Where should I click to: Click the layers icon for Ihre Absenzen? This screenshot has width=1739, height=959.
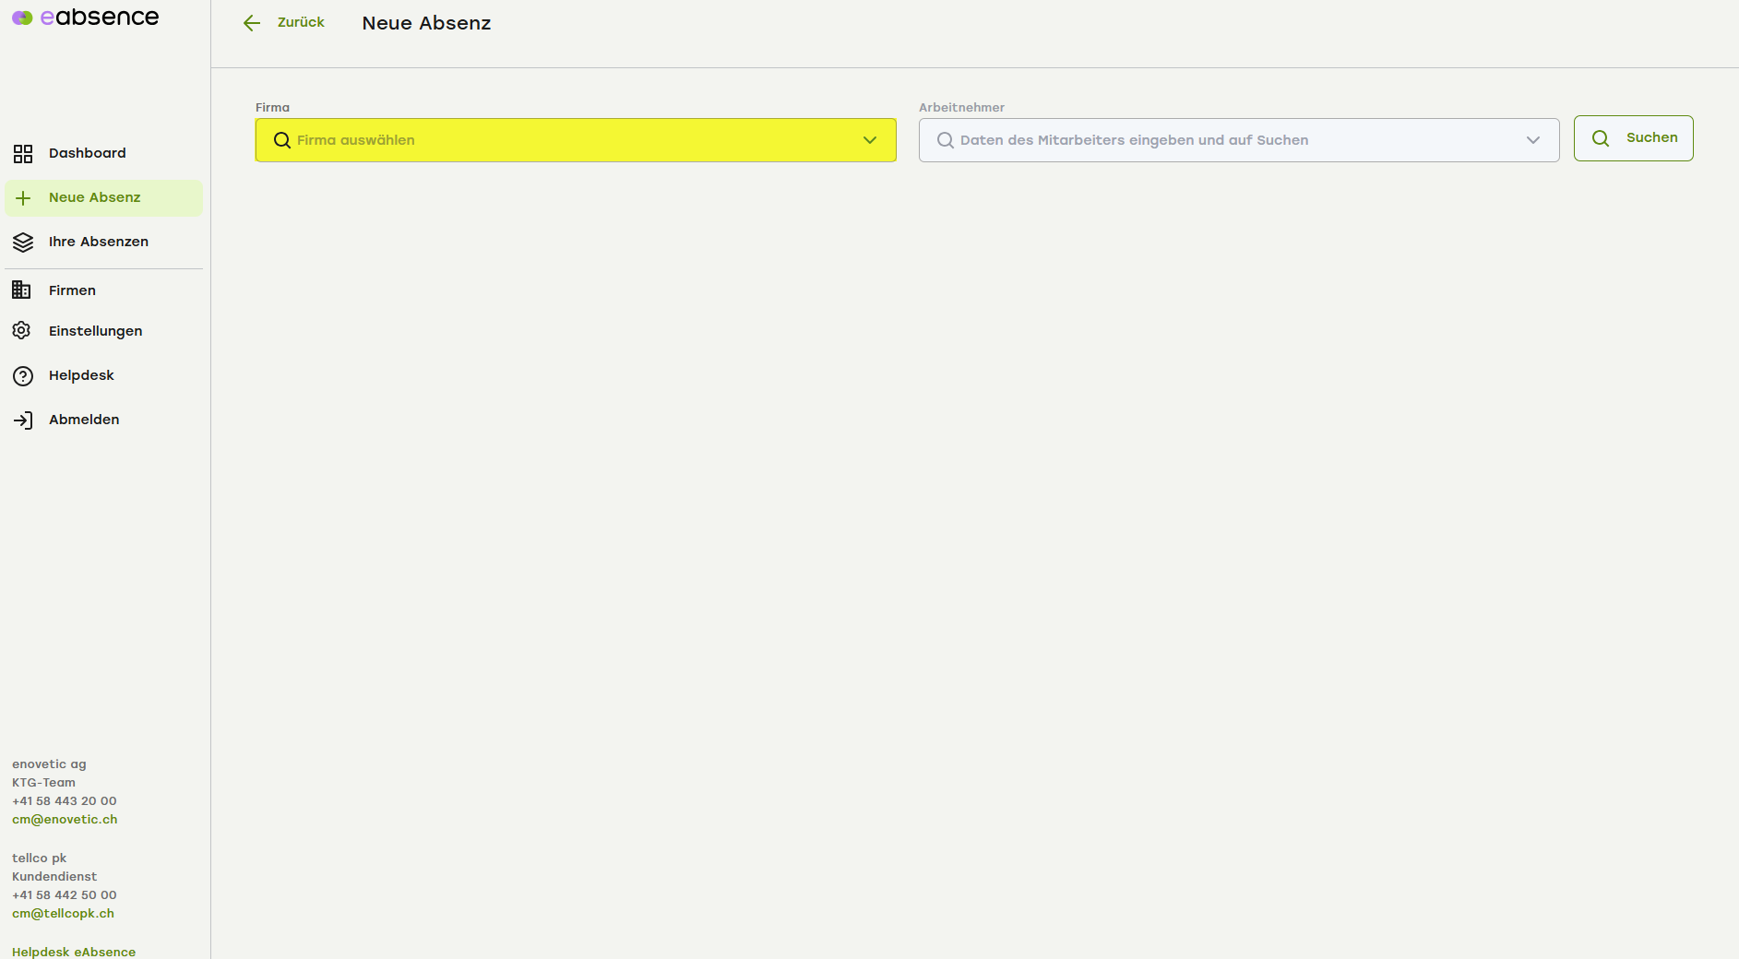[23, 243]
